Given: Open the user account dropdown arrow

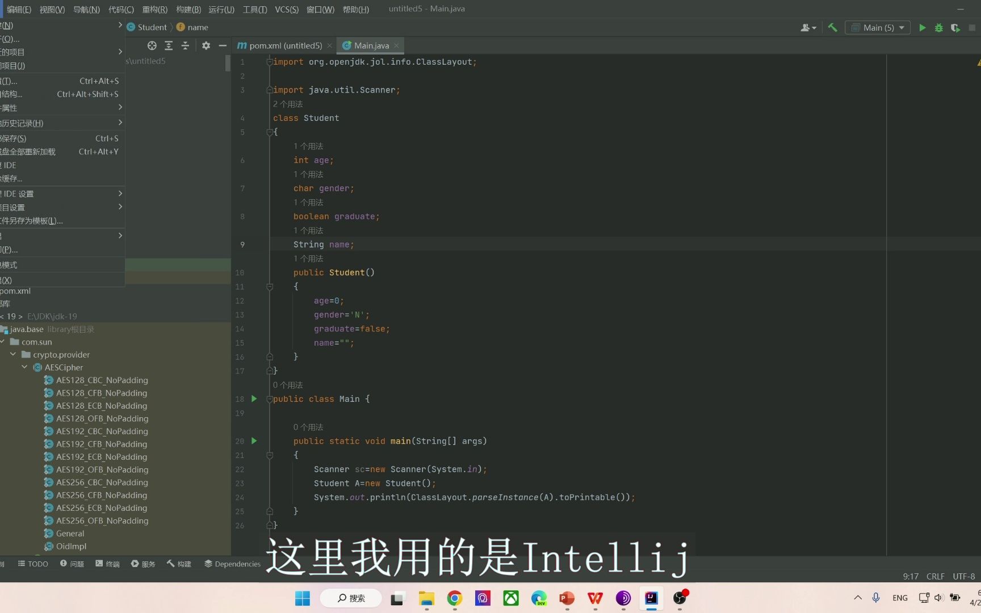Looking at the screenshot, I should pos(813,27).
